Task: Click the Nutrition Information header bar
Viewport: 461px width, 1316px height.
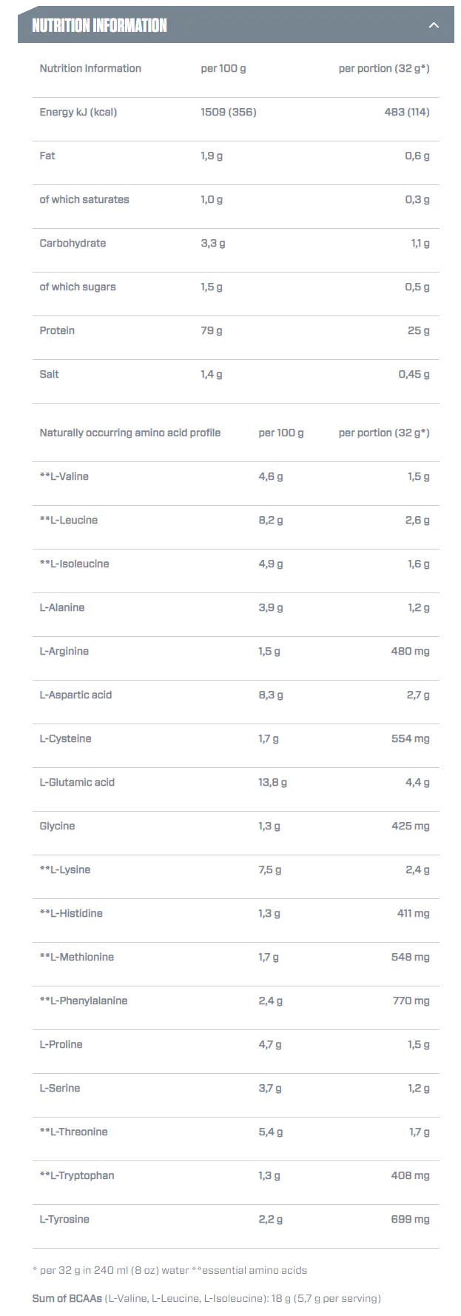Action: (236, 25)
